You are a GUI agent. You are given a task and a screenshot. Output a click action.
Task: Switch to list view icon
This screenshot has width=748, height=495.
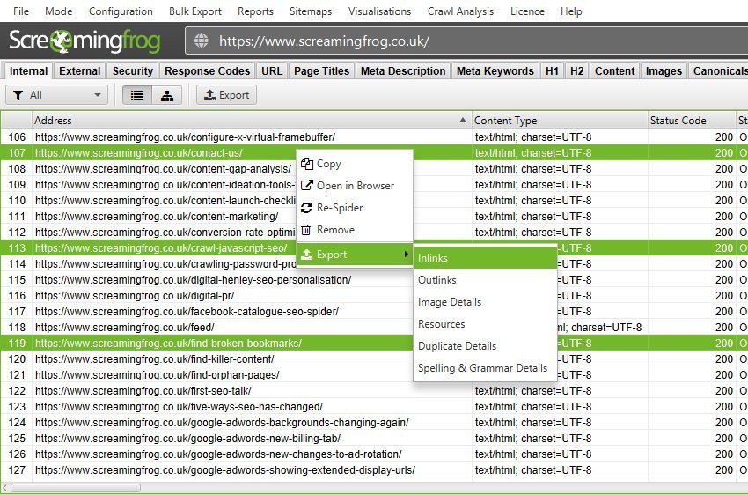click(137, 95)
